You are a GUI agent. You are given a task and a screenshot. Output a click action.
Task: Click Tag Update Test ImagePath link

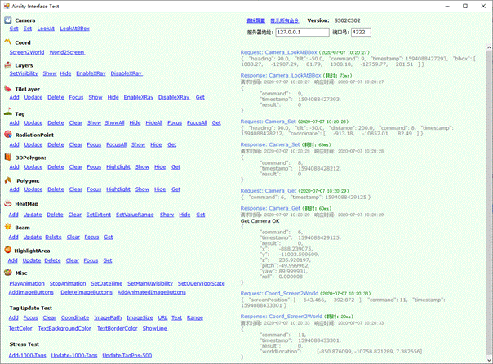pyautogui.click(x=108, y=317)
